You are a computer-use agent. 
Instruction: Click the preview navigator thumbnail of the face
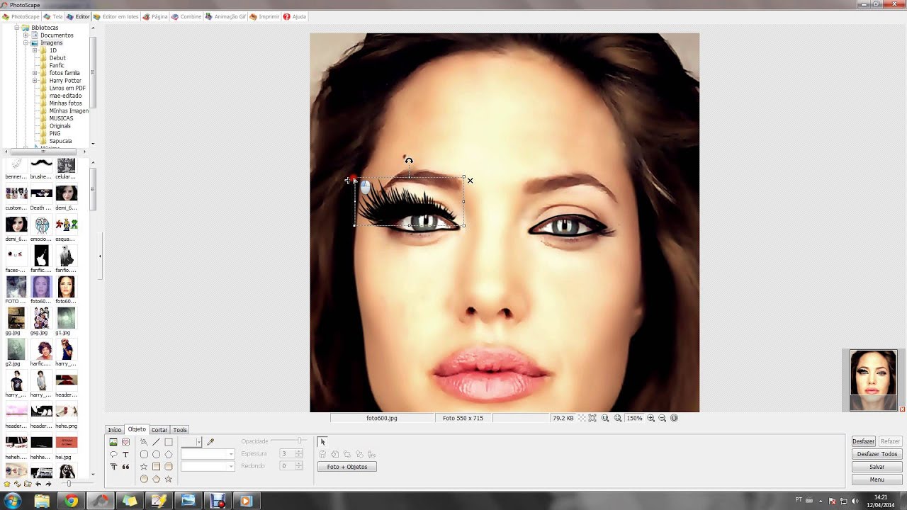[x=873, y=380]
